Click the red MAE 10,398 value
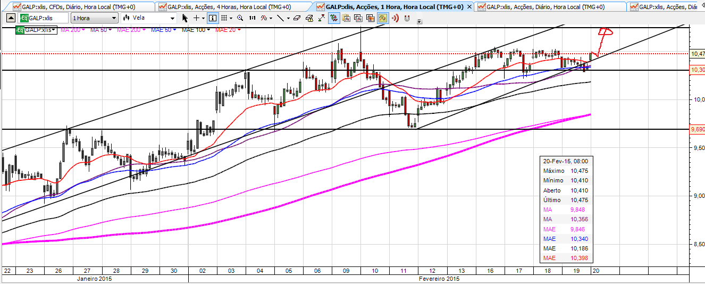 579,258
